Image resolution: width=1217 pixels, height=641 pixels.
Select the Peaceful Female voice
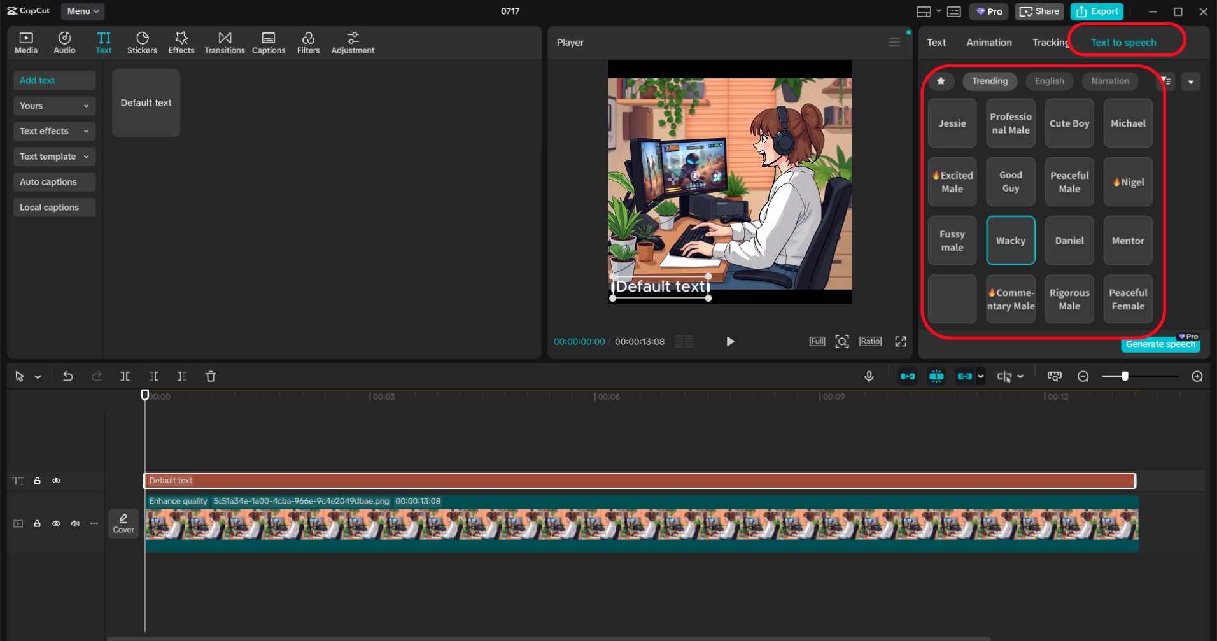[x=1127, y=300]
